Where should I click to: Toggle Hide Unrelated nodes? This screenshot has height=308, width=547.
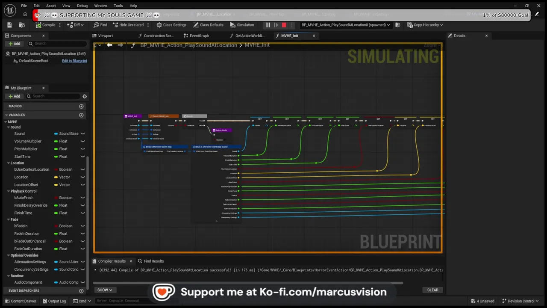tap(128, 25)
